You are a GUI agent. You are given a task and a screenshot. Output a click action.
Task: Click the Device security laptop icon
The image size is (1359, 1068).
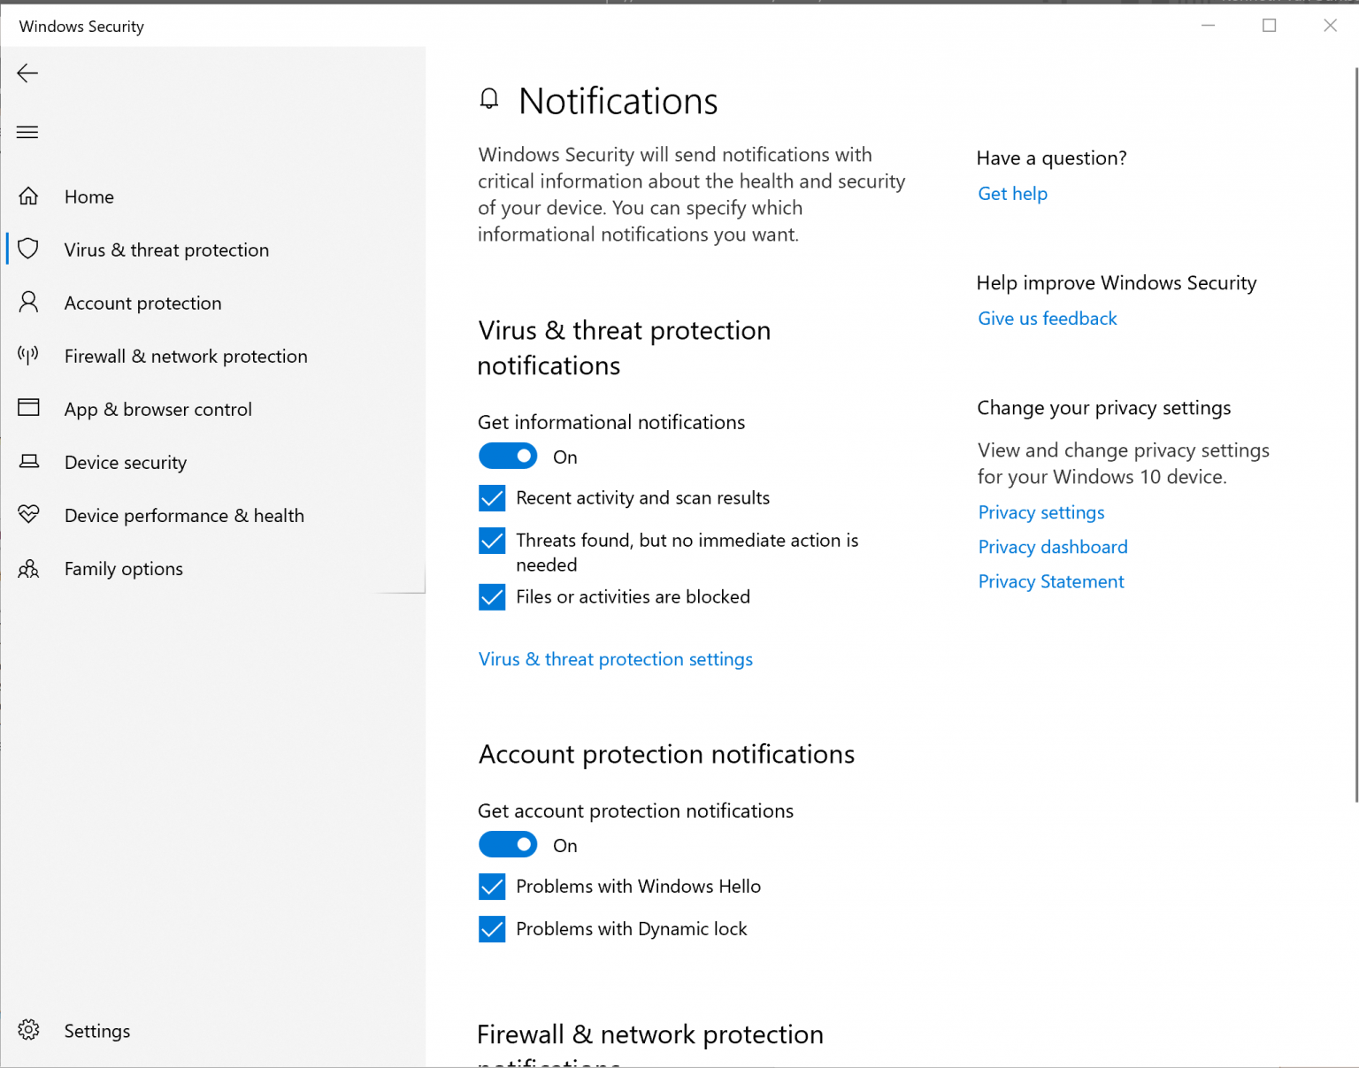pyautogui.click(x=28, y=462)
